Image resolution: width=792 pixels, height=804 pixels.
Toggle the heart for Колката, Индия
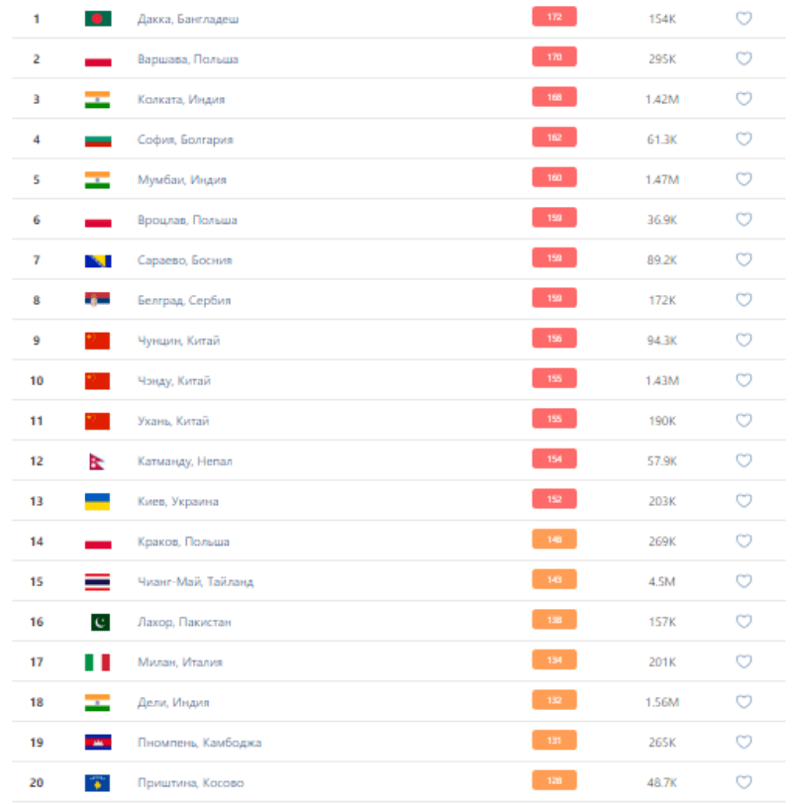[x=743, y=99]
